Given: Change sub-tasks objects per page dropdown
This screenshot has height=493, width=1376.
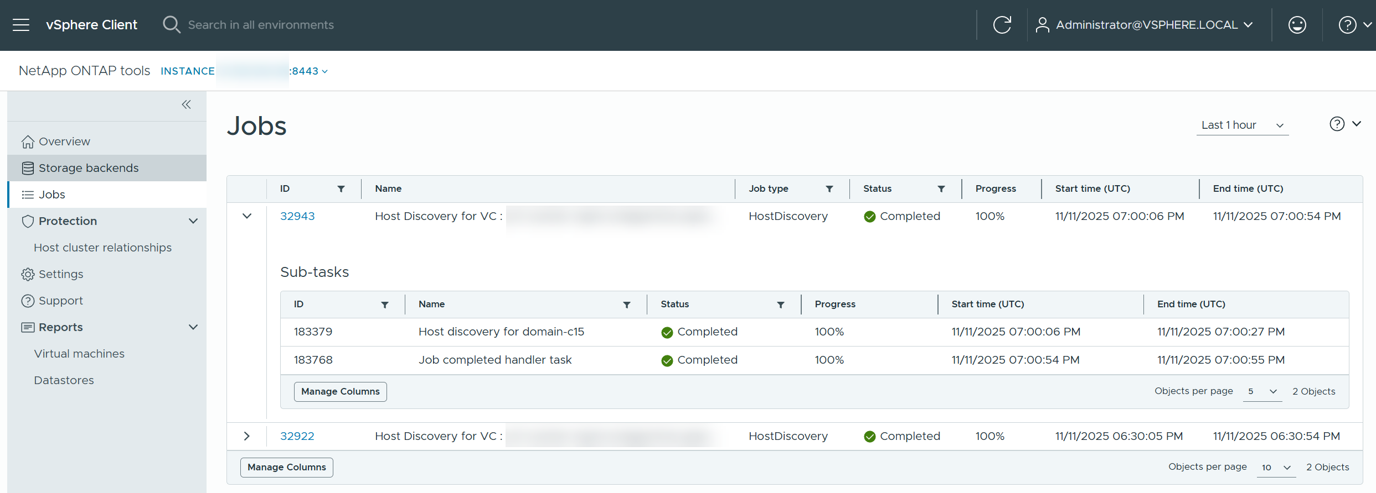Looking at the screenshot, I should [1262, 391].
